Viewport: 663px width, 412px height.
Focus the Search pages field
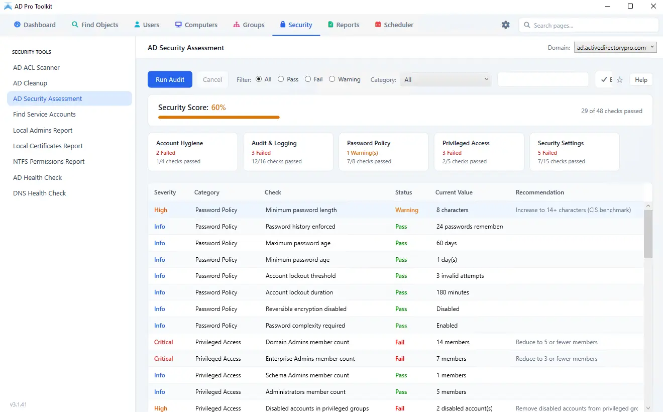point(588,25)
